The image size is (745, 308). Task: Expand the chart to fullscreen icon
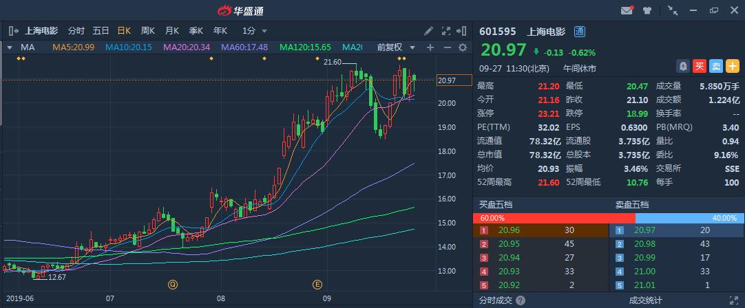[x=445, y=32]
